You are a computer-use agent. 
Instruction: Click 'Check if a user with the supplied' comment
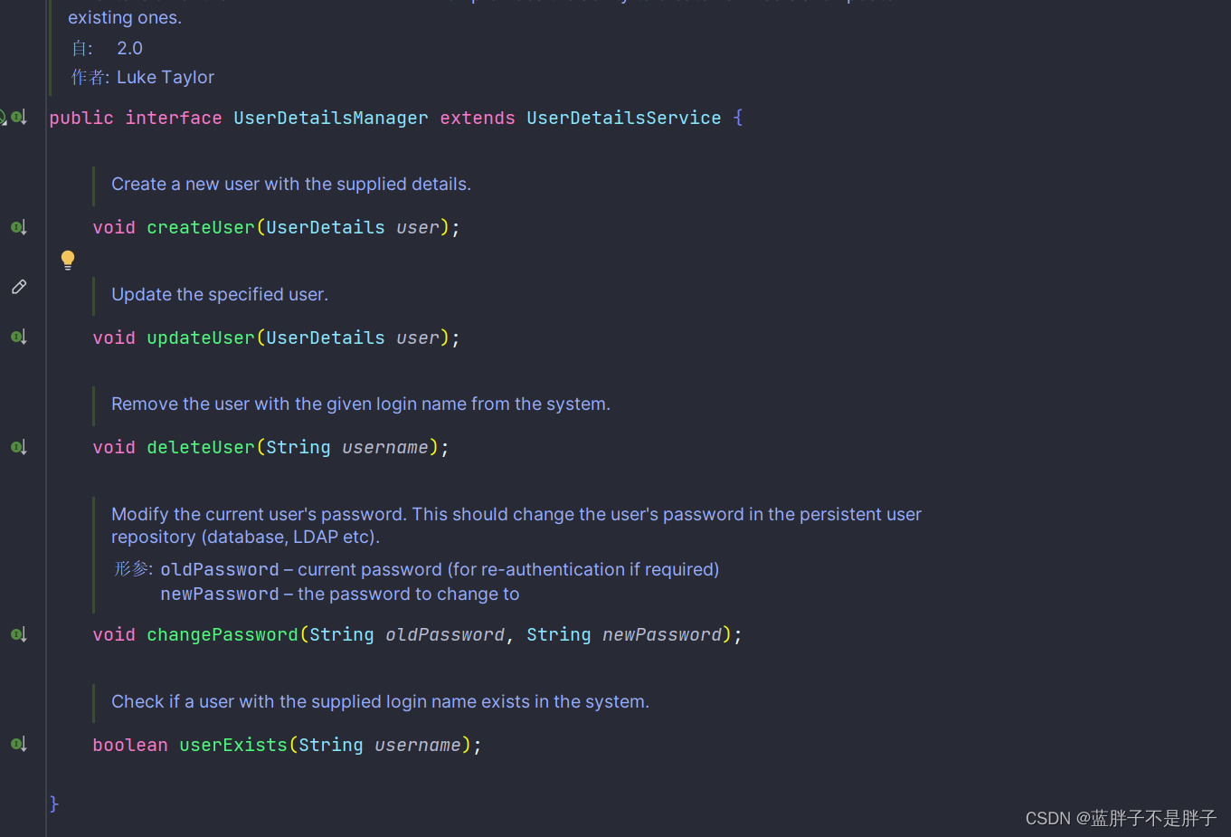pyautogui.click(x=380, y=701)
